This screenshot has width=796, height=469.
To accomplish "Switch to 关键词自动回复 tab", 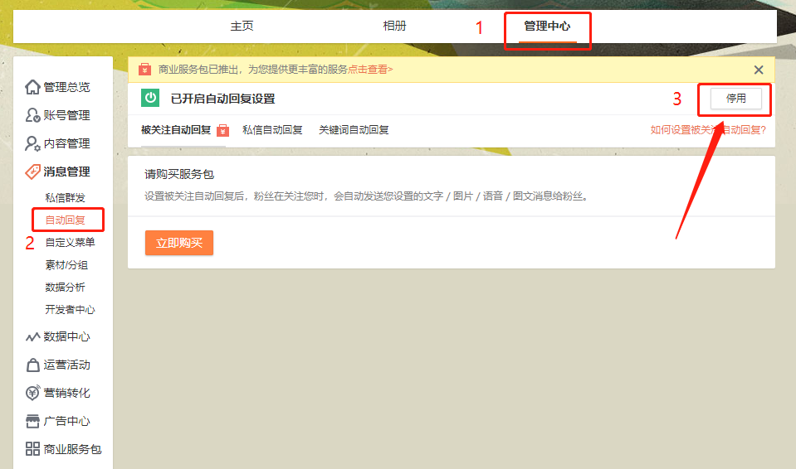I will point(354,130).
